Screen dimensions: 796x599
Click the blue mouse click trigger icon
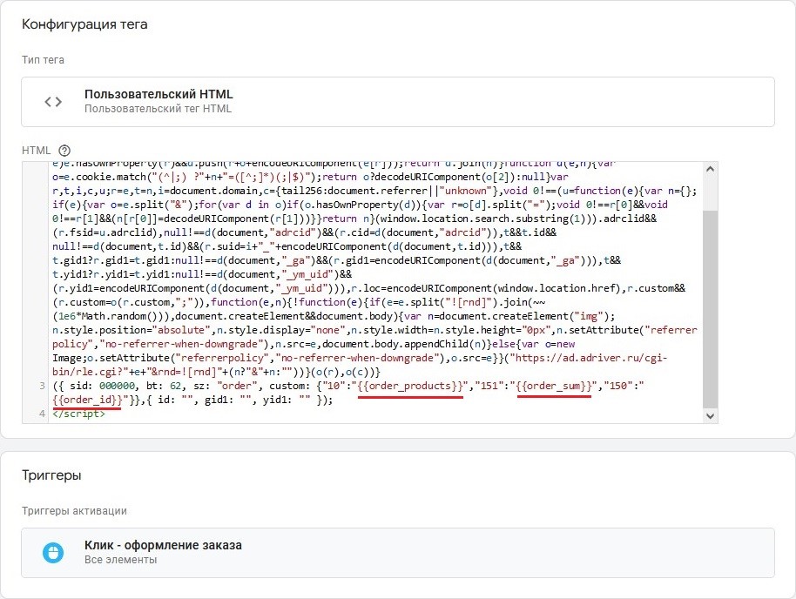click(x=53, y=553)
